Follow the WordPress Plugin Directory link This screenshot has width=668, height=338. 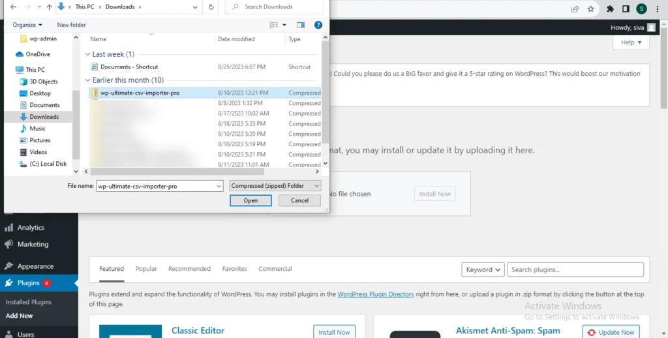[x=376, y=294]
